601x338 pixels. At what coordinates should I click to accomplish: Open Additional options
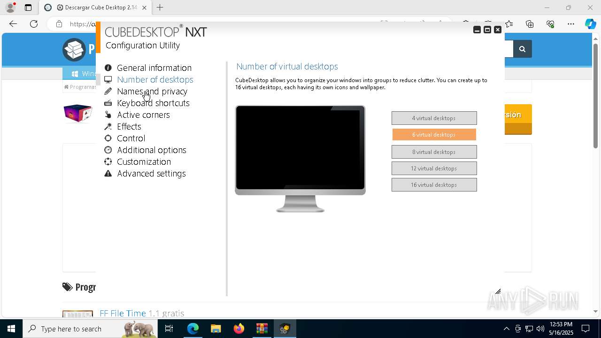[152, 150]
